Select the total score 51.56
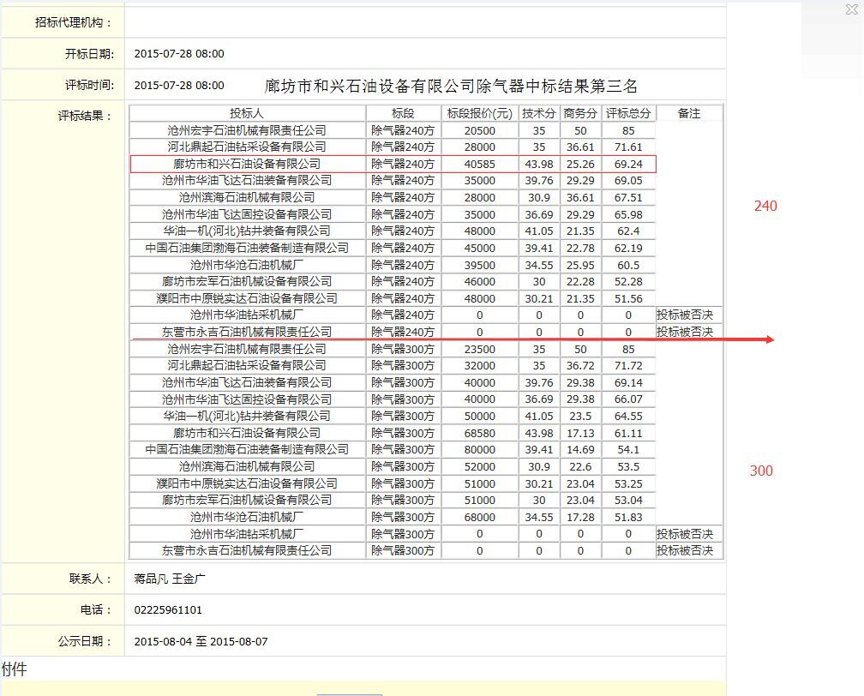The height and width of the screenshot is (696, 864). pyautogui.click(x=628, y=298)
